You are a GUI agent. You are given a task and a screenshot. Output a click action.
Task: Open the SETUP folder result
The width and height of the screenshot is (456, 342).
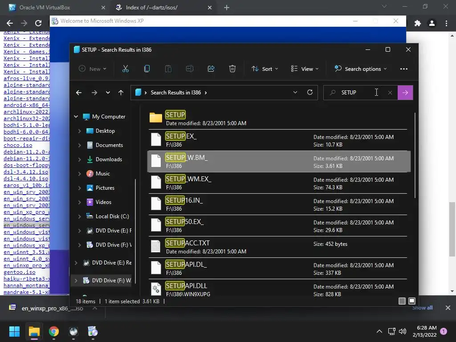pyautogui.click(x=278, y=118)
